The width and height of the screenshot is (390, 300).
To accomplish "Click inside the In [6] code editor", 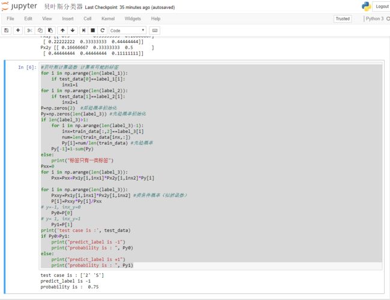I will tap(211, 166).
